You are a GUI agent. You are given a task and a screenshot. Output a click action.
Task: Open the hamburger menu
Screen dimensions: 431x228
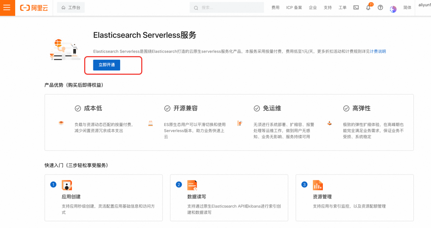click(x=8, y=8)
